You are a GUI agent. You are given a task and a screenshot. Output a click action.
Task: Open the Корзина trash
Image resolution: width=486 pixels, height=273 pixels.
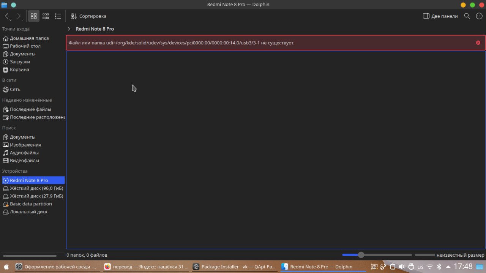tap(33, 69)
